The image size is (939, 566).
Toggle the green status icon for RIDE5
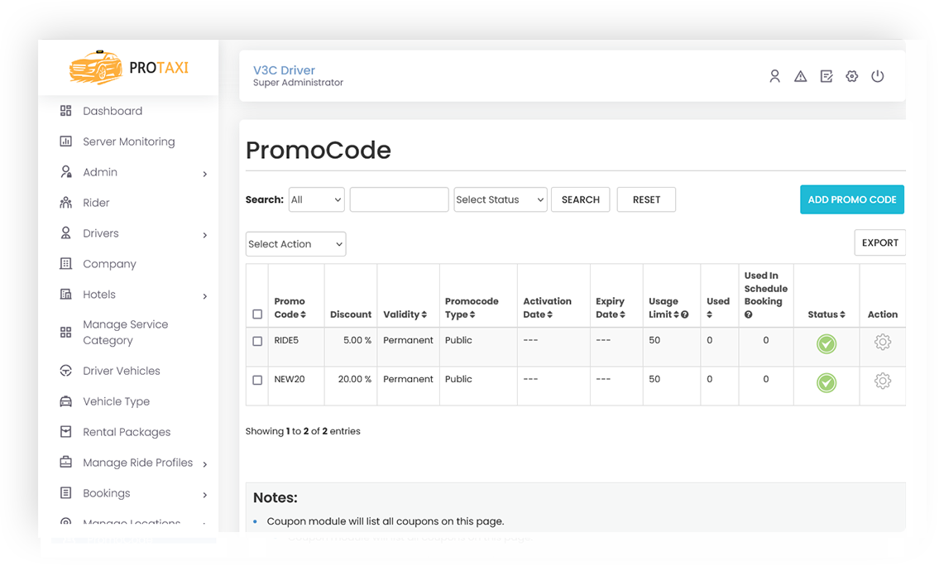coord(826,343)
